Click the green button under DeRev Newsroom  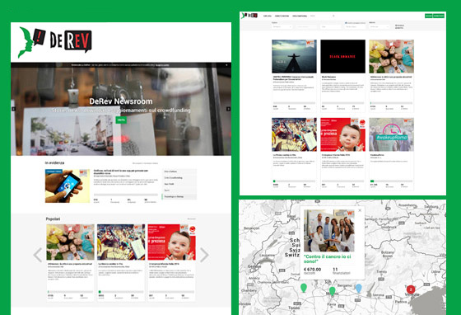pos(121,120)
